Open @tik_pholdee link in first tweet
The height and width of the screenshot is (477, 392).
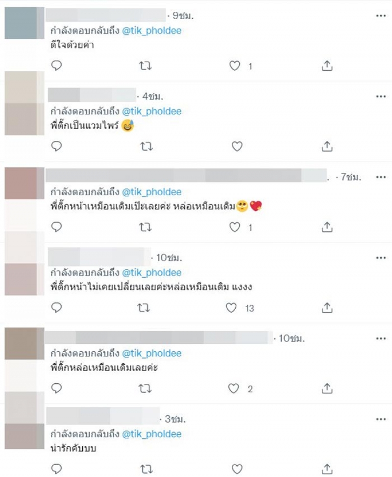click(x=151, y=31)
